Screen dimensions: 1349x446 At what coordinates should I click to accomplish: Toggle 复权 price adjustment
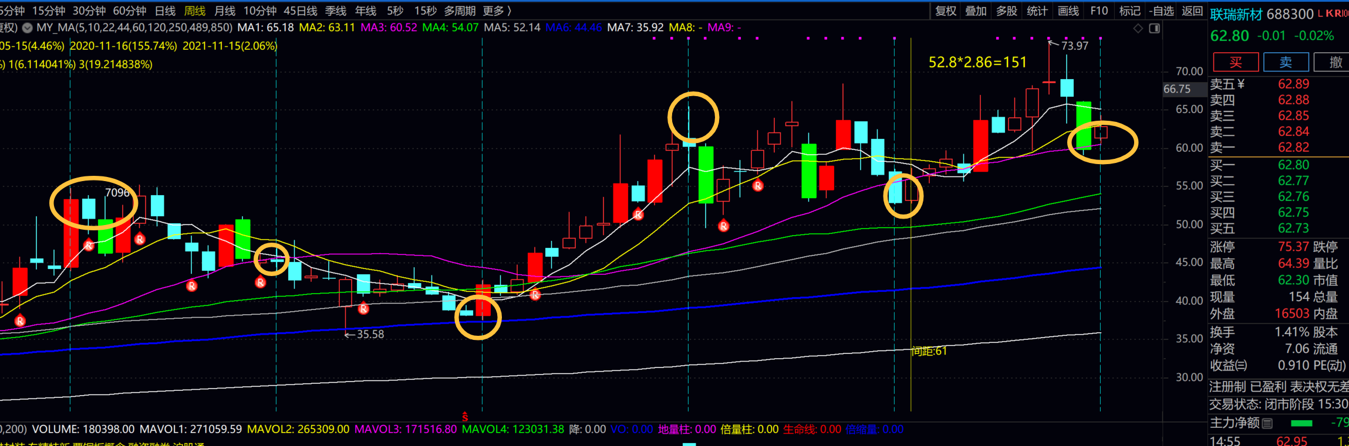946,11
